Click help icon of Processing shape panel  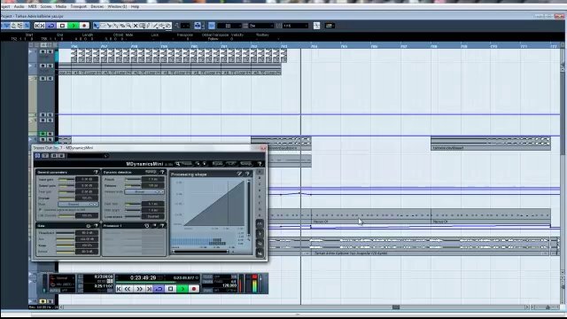pos(248,174)
